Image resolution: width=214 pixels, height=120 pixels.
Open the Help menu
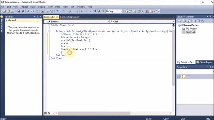(90, 7)
